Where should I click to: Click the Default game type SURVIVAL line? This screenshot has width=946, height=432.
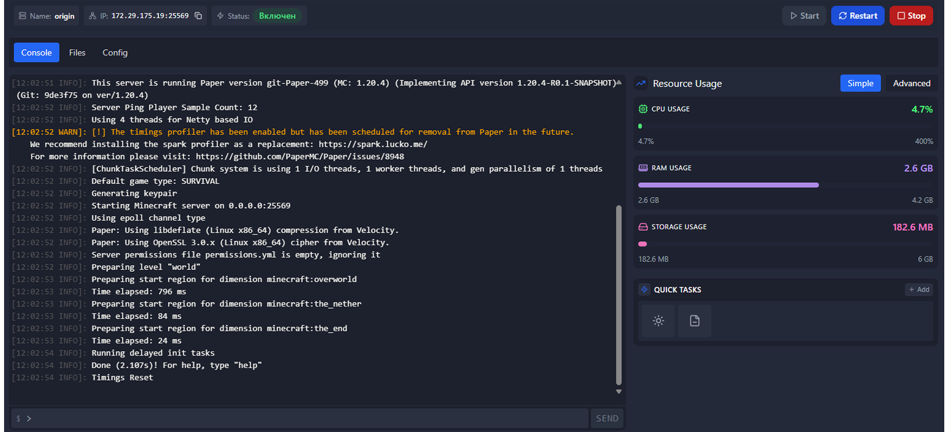tap(155, 181)
